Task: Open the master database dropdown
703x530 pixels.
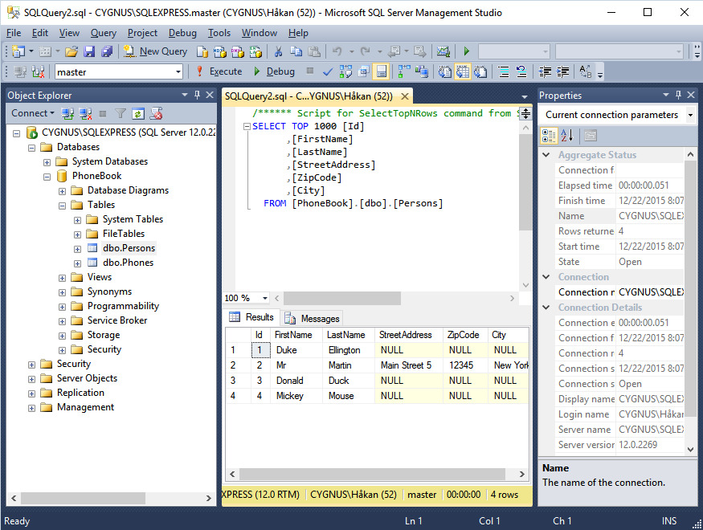Action: coord(178,71)
